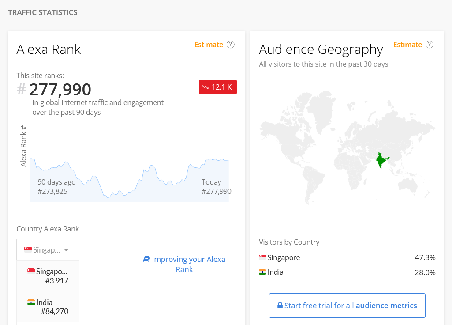Click Start free trial for all audience metrics
The height and width of the screenshot is (325, 452).
click(347, 306)
